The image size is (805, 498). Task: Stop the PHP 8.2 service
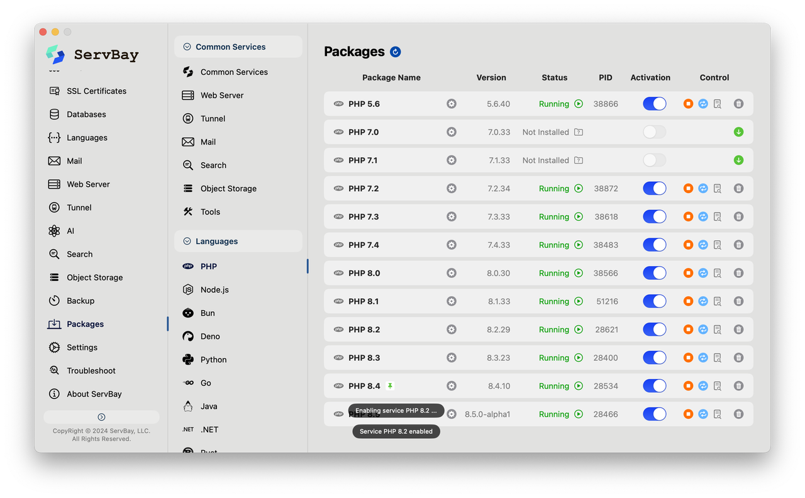688,329
